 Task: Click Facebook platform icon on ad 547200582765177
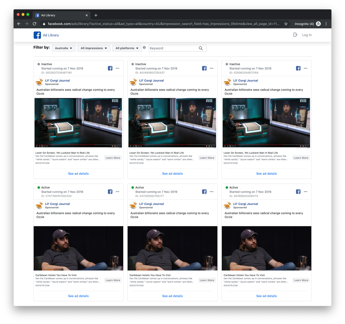tap(204, 192)
